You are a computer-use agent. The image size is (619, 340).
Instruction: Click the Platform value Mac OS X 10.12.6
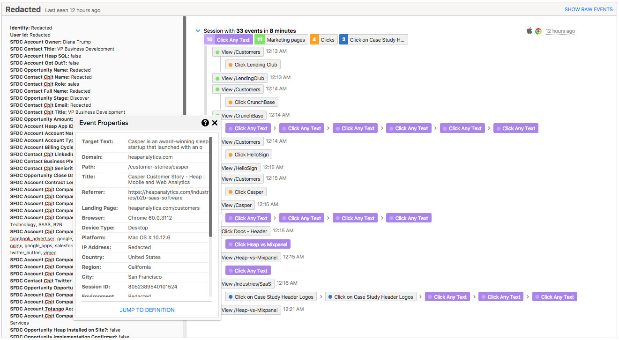click(x=149, y=237)
